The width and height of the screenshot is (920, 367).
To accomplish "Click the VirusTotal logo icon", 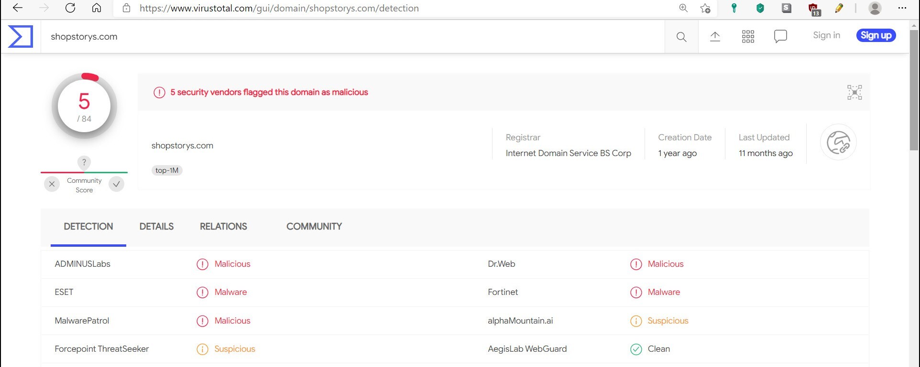I will [21, 37].
